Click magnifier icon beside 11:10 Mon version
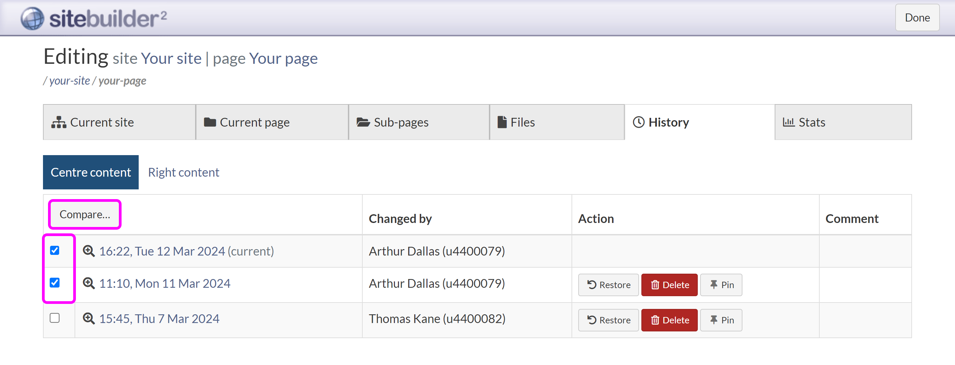This screenshot has height=365, width=955. coord(89,283)
